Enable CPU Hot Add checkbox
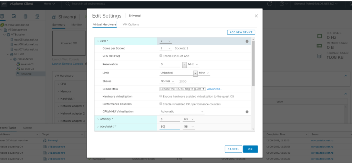This screenshot has height=163, width=352. [x=161, y=56]
